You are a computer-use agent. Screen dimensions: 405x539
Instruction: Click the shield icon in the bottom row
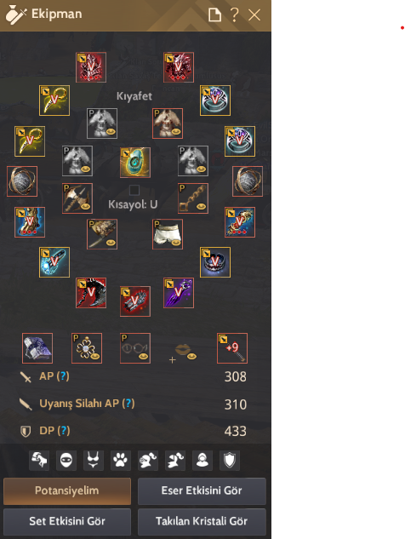point(230,460)
